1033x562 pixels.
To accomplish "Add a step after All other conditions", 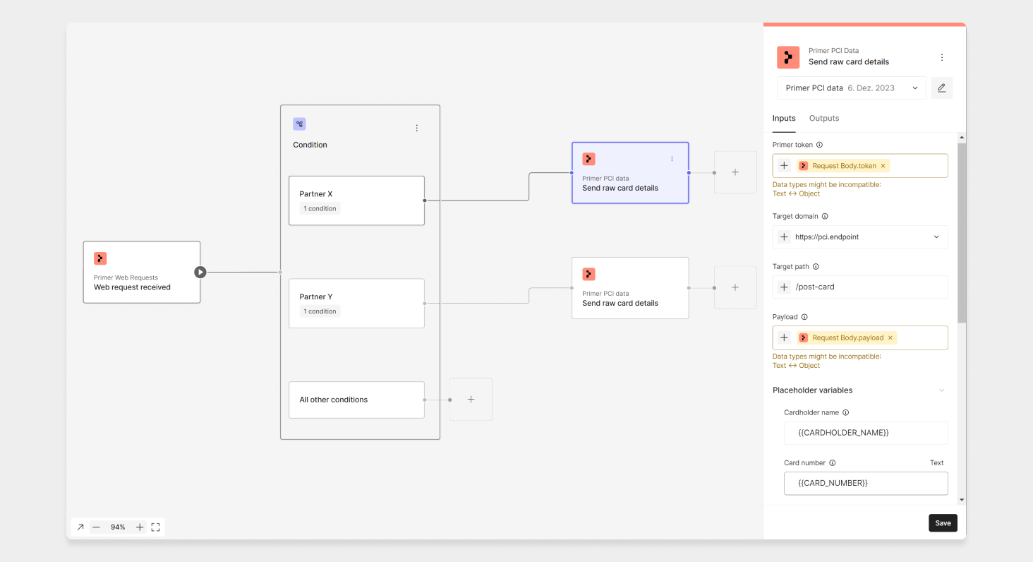I will [471, 400].
